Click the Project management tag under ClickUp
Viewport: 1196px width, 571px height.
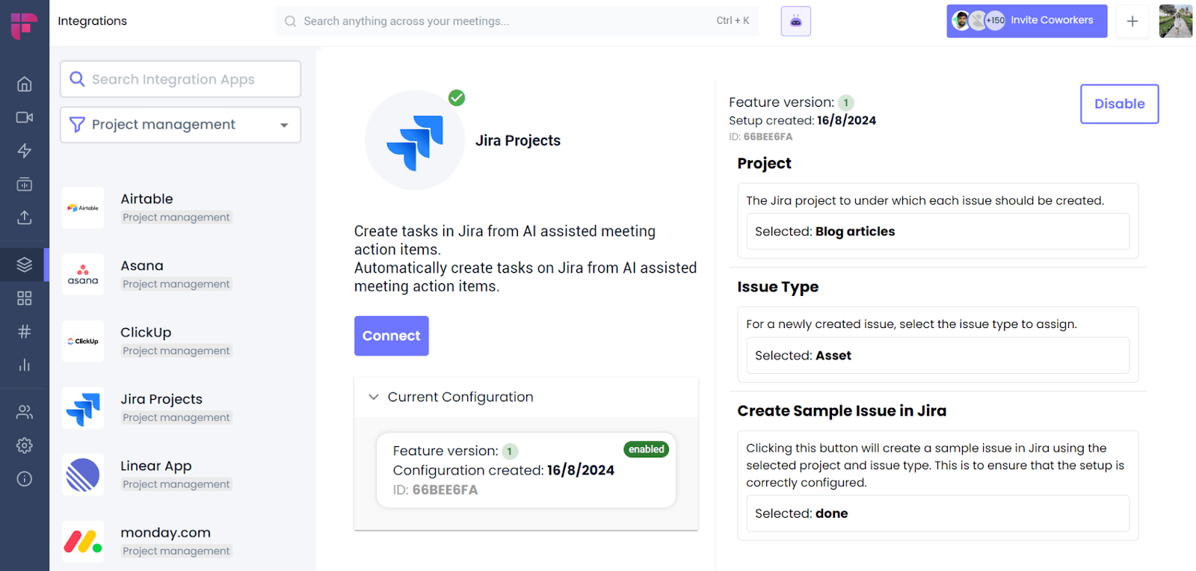176,351
